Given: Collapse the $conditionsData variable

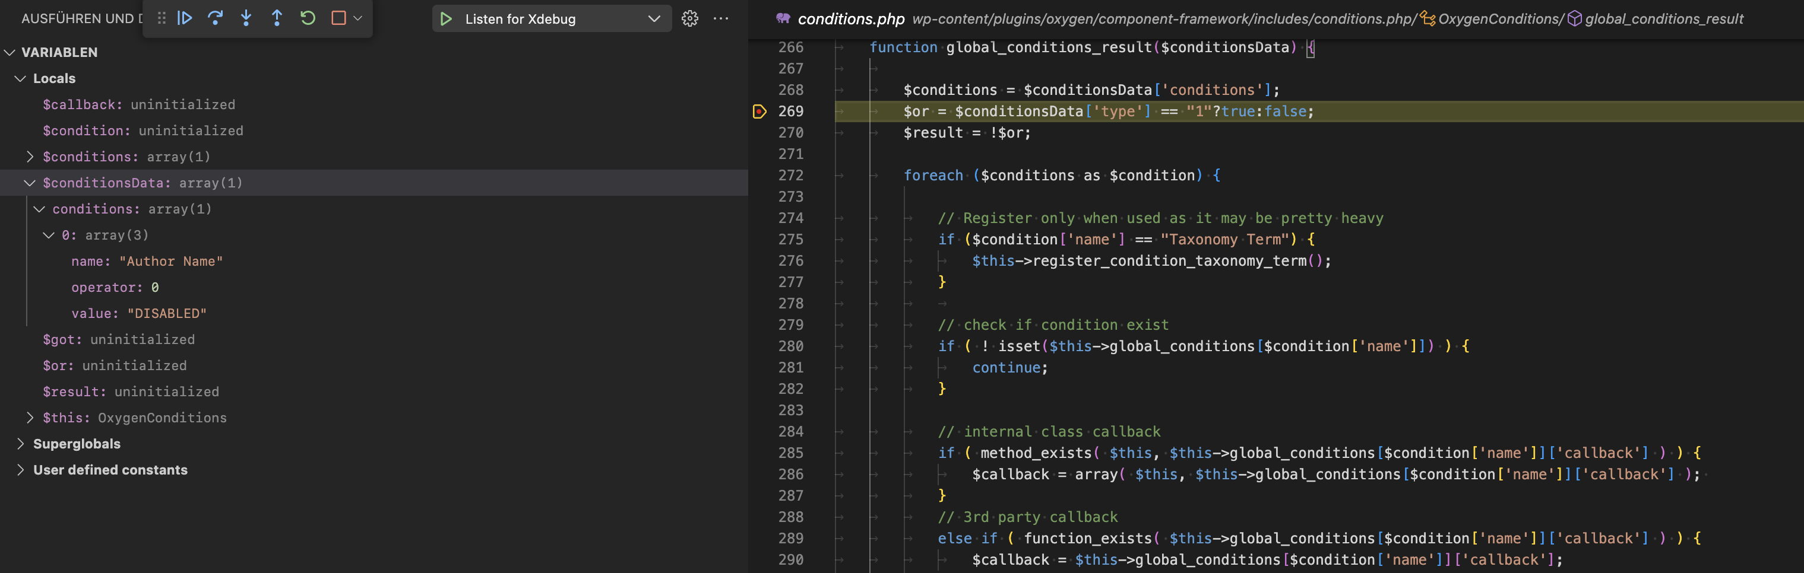Looking at the screenshot, I should click(29, 183).
